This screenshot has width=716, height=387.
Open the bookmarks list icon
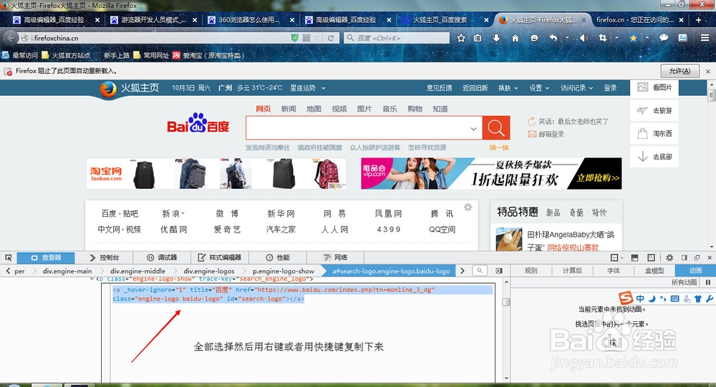point(478,39)
